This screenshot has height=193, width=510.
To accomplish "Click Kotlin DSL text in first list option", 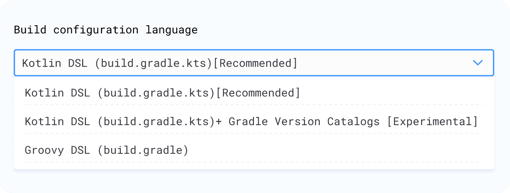I will click(x=57, y=93).
